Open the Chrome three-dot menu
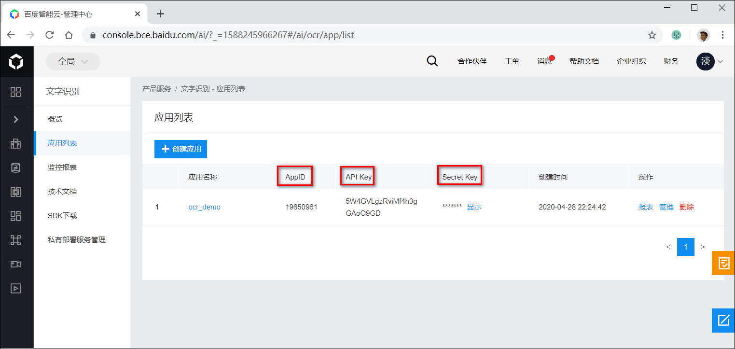 722,35
